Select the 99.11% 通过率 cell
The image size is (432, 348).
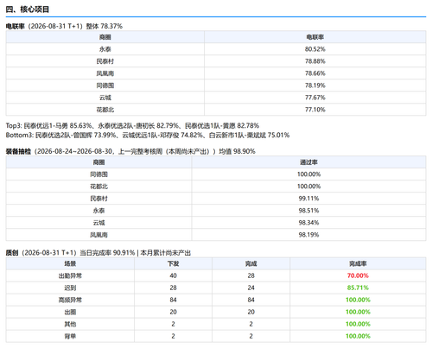(x=308, y=199)
